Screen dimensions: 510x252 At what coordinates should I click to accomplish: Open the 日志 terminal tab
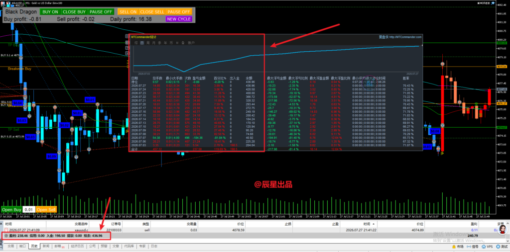coord(154,246)
